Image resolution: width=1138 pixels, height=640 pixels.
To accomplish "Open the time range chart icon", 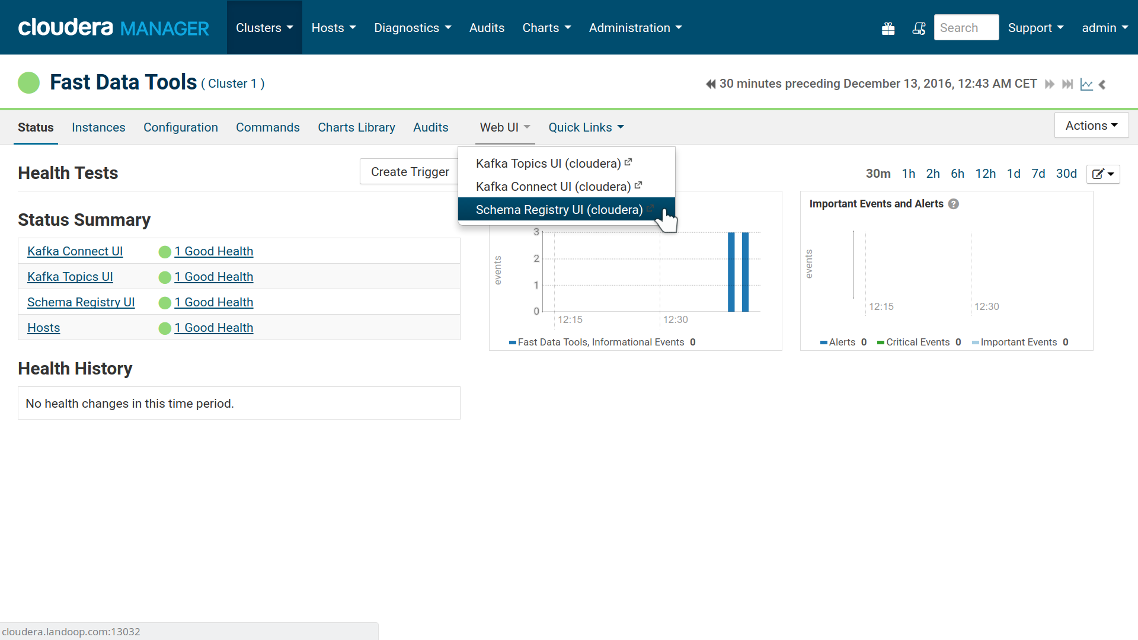I will pos(1086,84).
